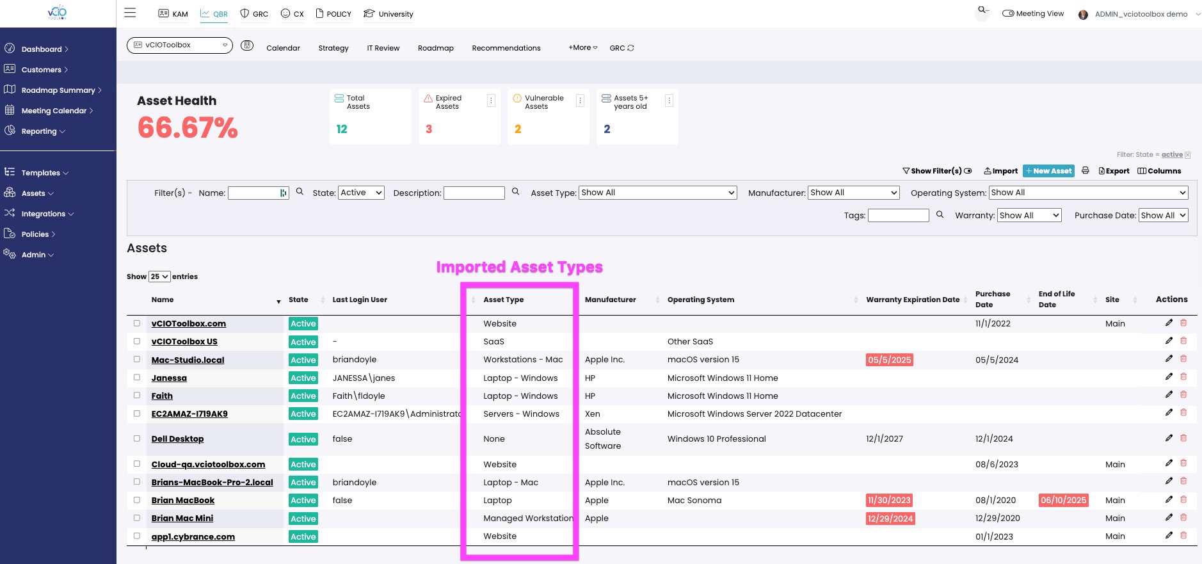Check the Janessa row checkbox
The height and width of the screenshot is (564, 1202).
[137, 378]
